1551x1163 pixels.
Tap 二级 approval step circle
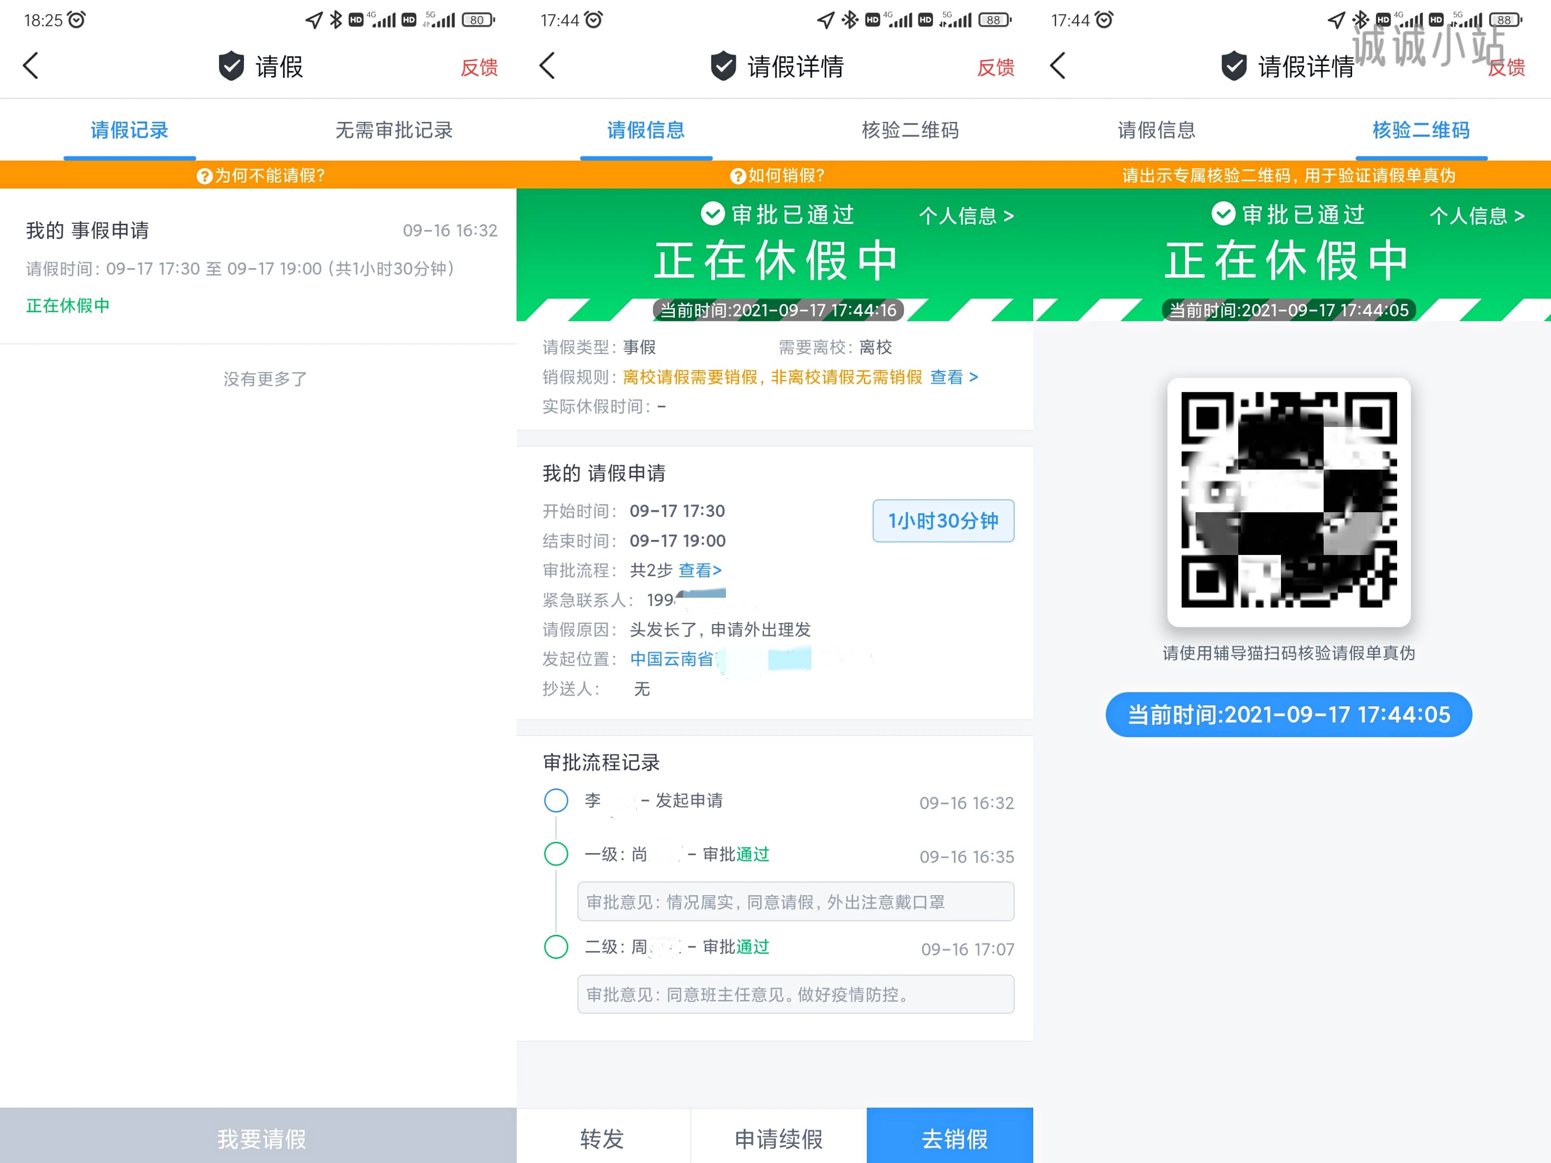click(556, 946)
